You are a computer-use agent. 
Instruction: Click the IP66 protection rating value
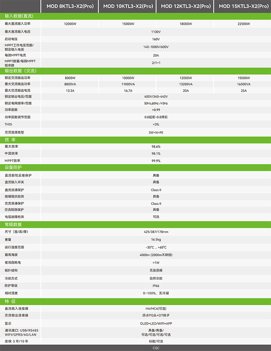156,286
